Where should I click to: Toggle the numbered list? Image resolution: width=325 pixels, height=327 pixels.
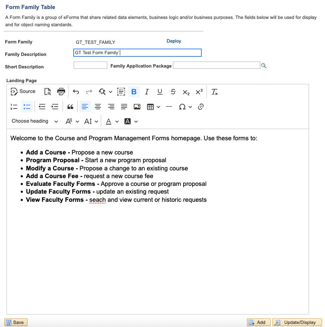(x=14, y=107)
